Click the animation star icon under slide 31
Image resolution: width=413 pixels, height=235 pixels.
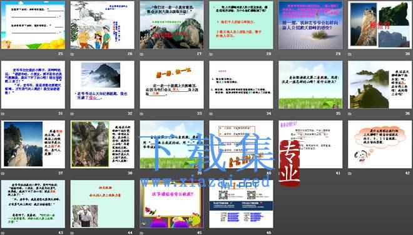tap(3, 114)
